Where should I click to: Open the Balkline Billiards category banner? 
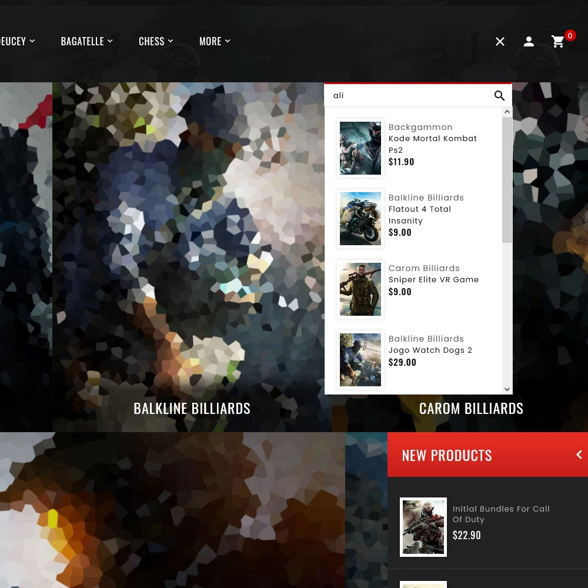point(192,408)
